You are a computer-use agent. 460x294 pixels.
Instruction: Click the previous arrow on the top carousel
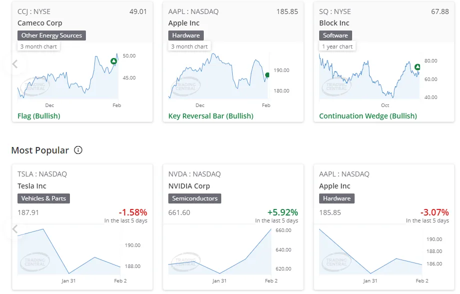click(15, 64)
